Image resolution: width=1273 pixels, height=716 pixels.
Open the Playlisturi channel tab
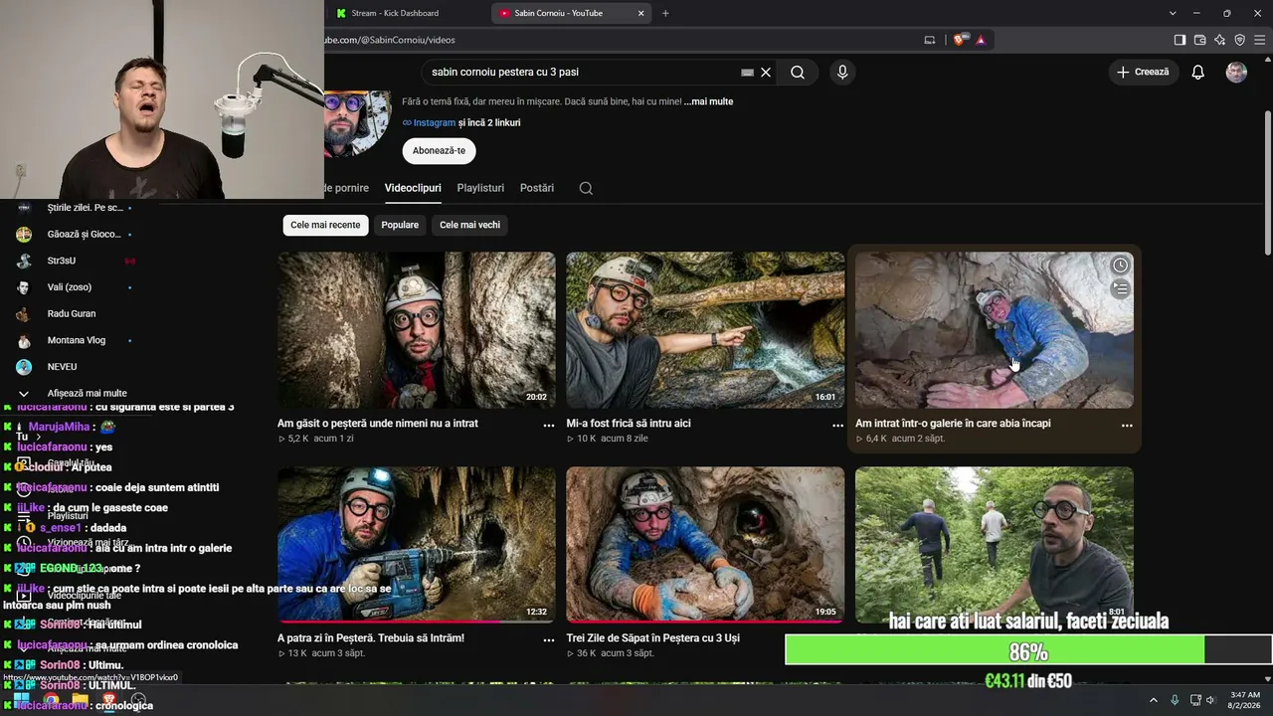480,188
